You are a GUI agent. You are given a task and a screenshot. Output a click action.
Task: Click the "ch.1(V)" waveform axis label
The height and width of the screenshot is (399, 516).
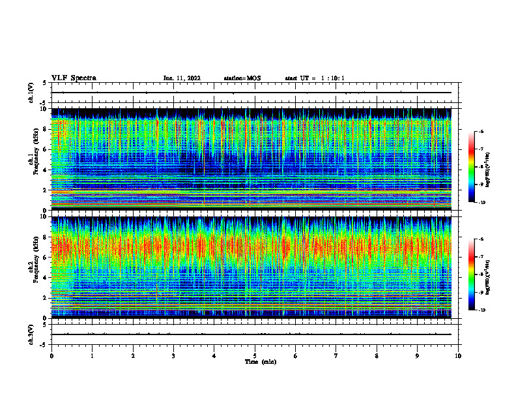pos(31,93)
